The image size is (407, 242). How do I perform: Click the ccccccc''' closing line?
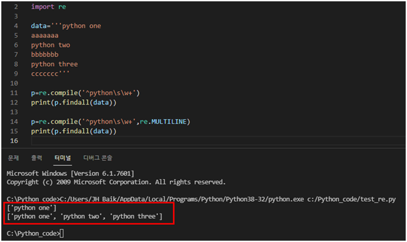(50, 74)
